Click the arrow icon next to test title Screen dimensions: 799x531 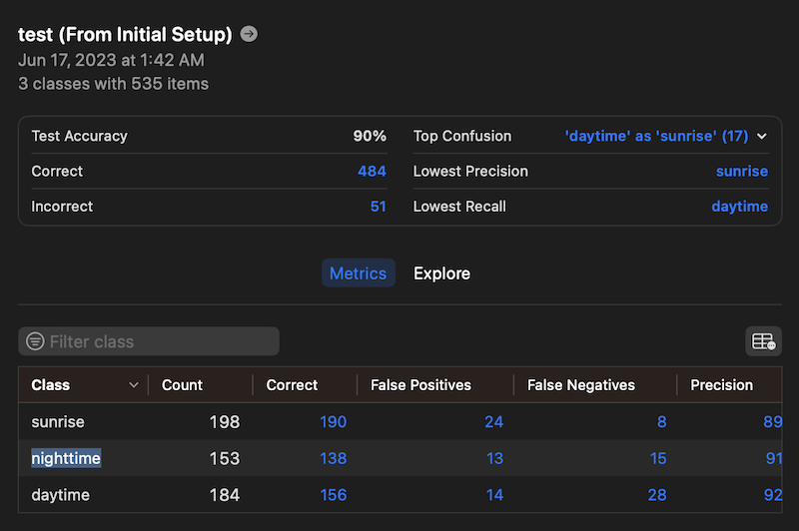249,34
